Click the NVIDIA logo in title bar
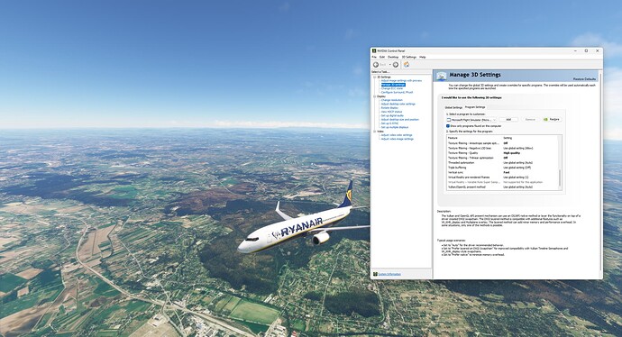The width and height of the screenshot is (622, 337). point(374,50)
